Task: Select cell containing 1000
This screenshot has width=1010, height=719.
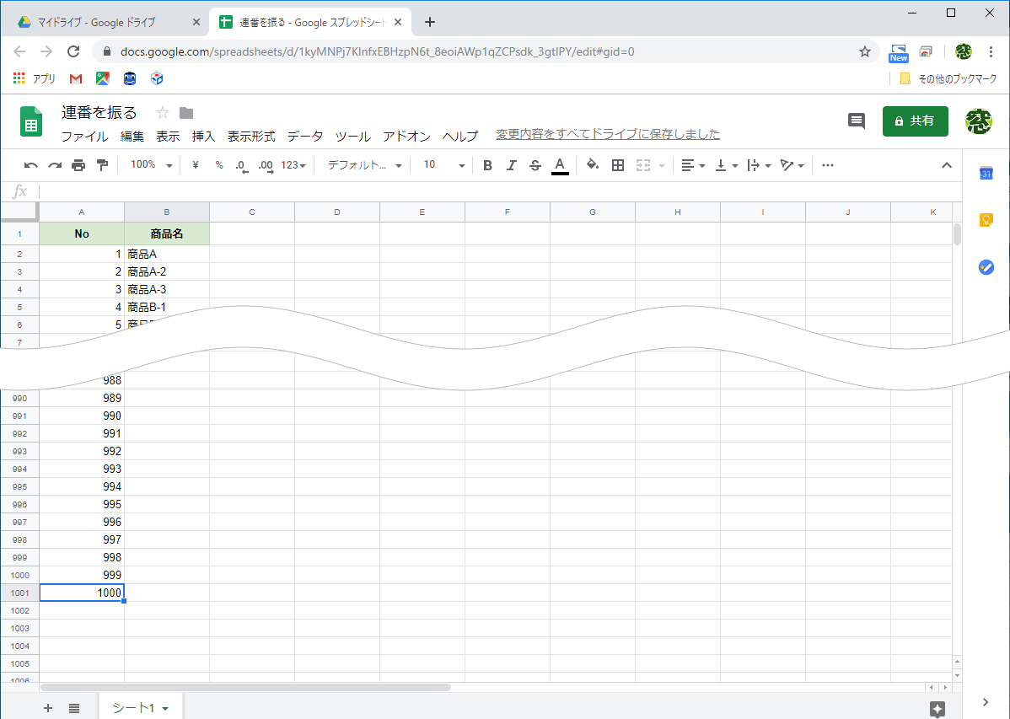Action: click(x=82, y=593)
